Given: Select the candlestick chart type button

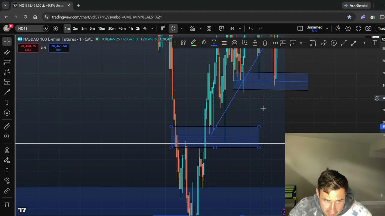Looking at the screenshot, I should tap(173, 28).
